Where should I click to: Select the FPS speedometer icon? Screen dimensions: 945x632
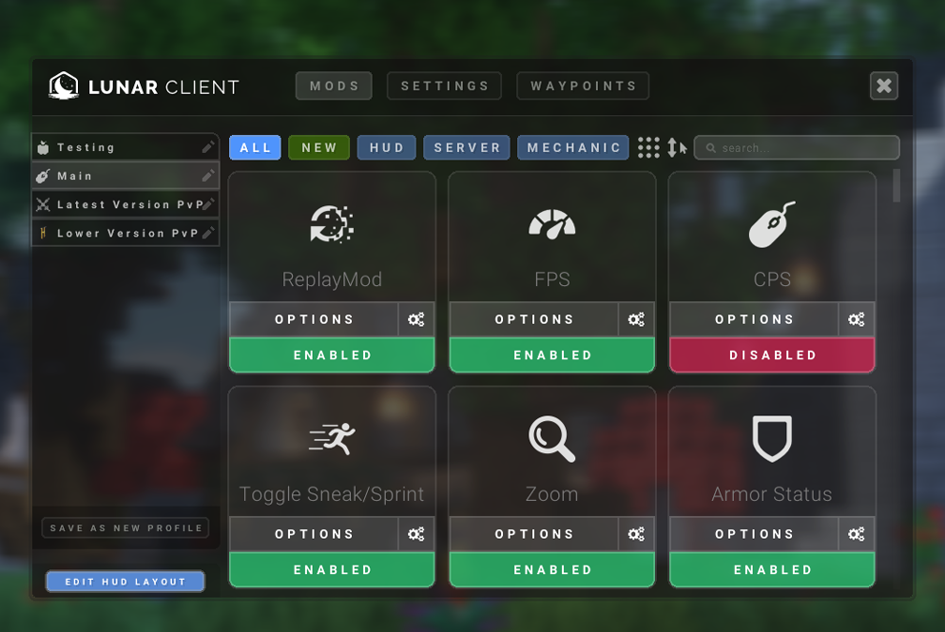(551, 222)
